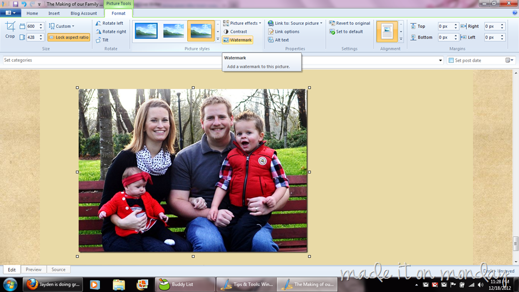Add a Watermark to the picture
The height and width of the screenshot is (292, 519).
(238, 40)
